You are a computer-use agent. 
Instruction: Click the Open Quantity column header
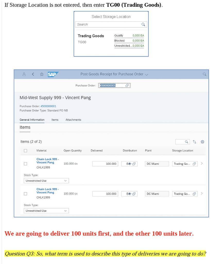(73, 151)
